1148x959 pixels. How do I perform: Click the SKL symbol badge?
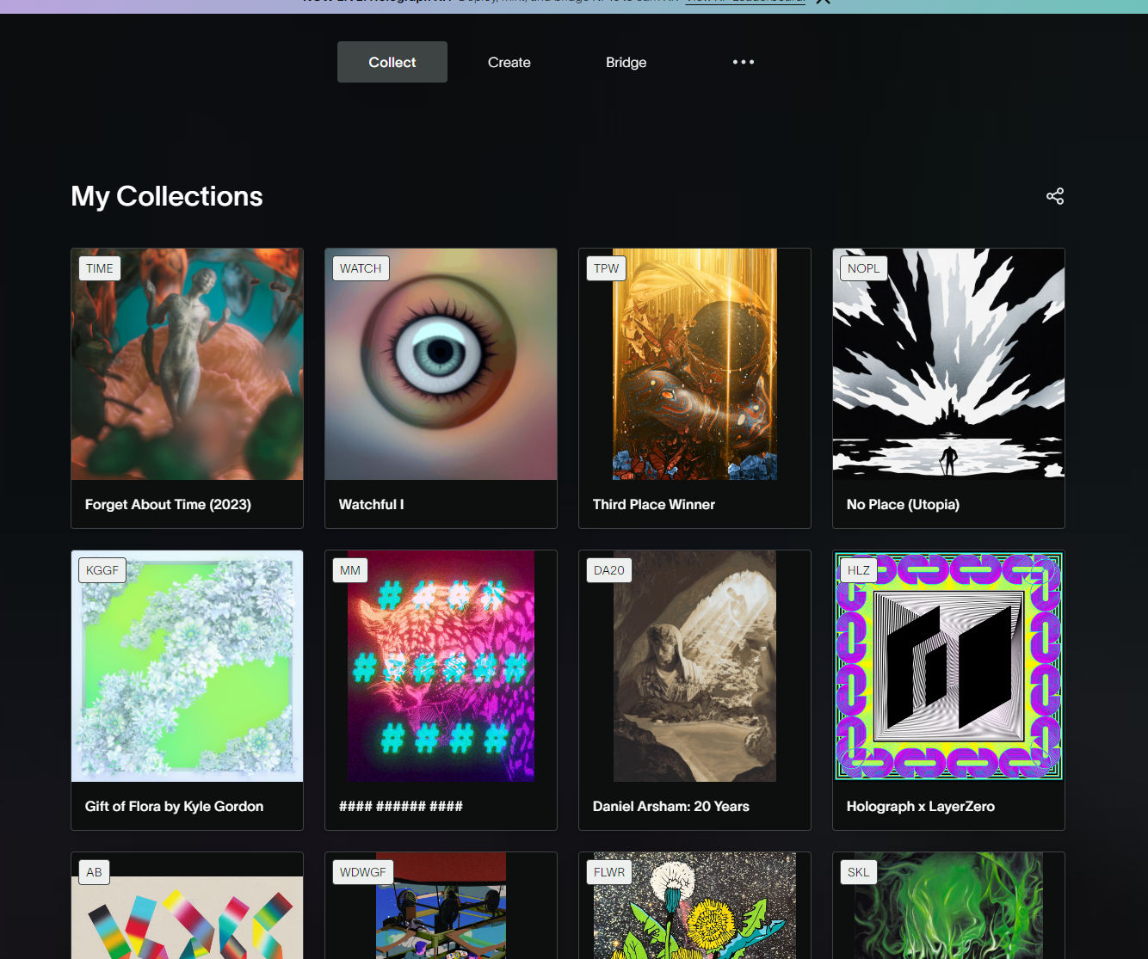[858, 872]
